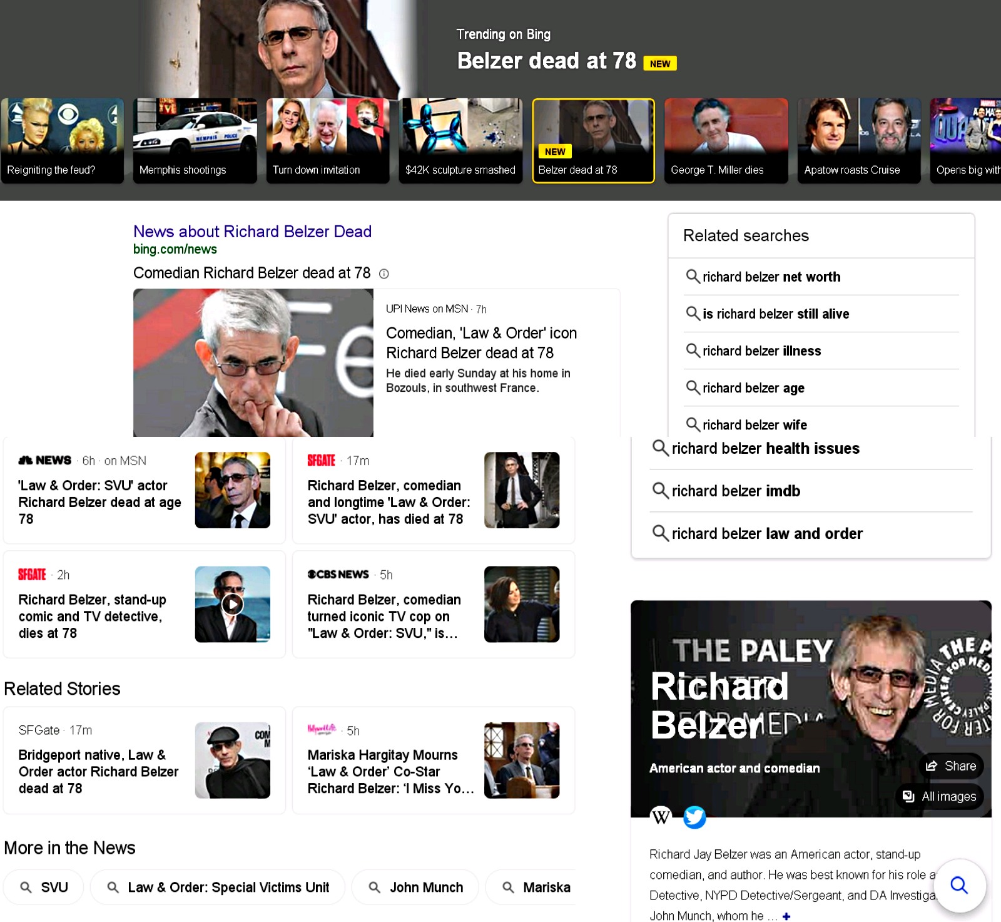Click magnifier icon in Law & Order: Special Victims Unit chip
This screenshot has width=1001, height=922.
coord(113,888)
